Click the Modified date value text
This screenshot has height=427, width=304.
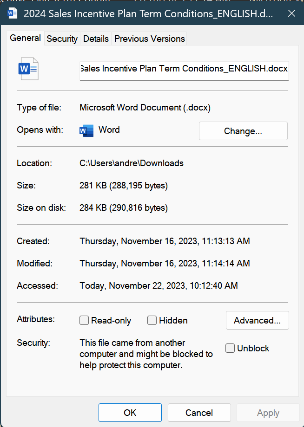coord(165,264)
